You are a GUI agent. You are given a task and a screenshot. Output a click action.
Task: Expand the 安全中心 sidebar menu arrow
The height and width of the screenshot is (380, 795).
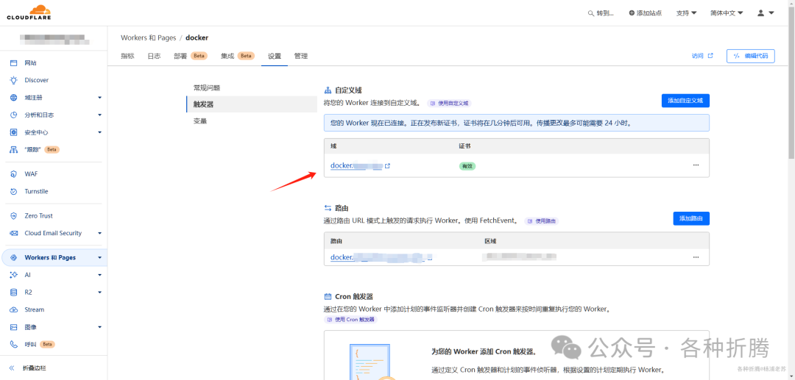[x=100, y=132]
